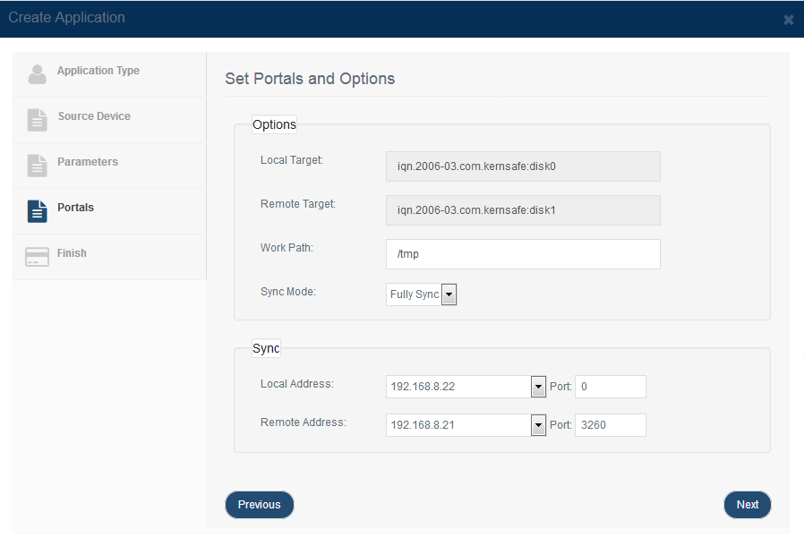This screenshot has width=804, height=546.
Task: Click the Local Address Port field
Action: click(611, 387)
